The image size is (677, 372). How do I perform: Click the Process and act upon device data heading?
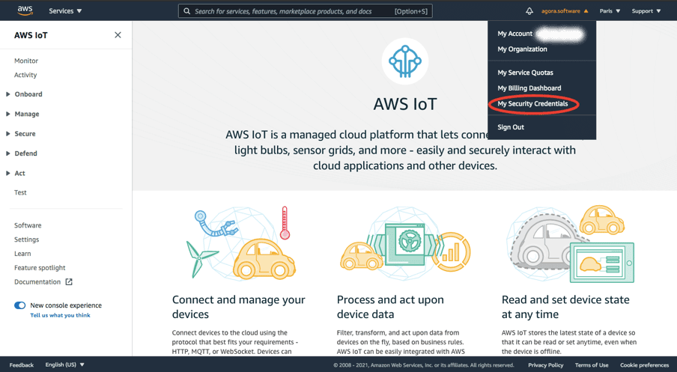pyautogui.click(x=390, y=307)
